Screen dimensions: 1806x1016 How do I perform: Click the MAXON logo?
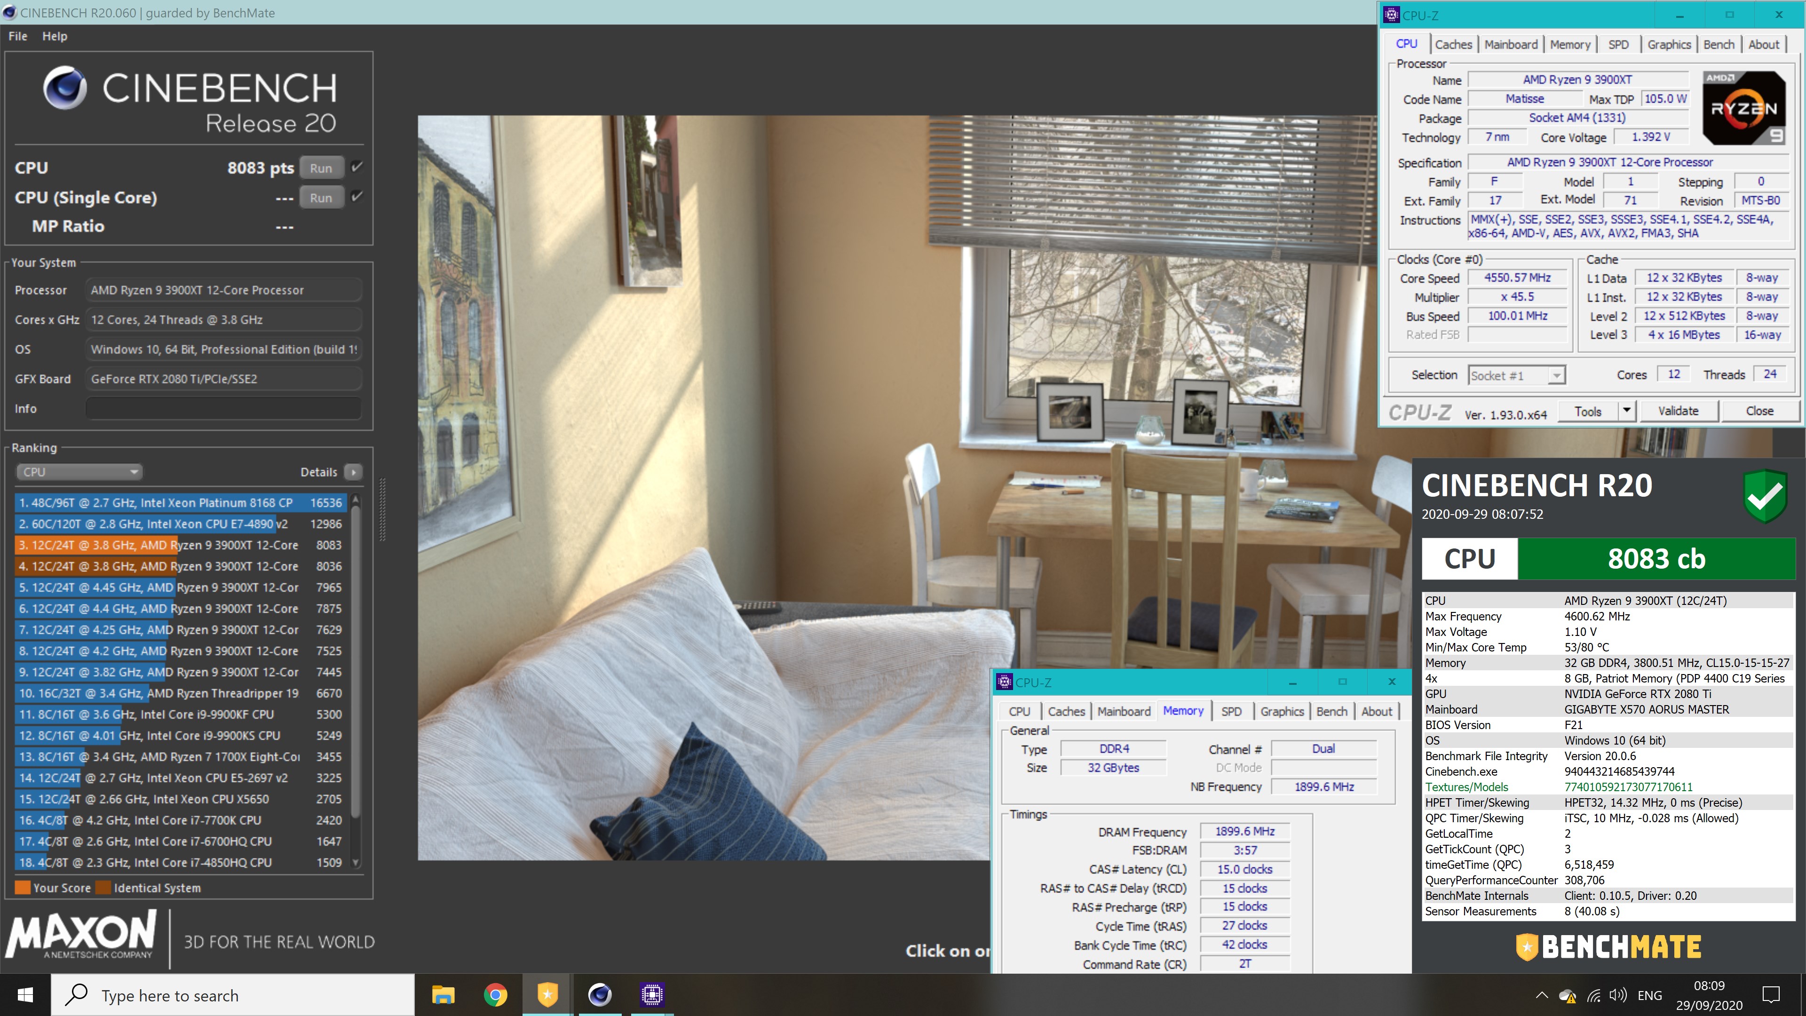[81, 935]
